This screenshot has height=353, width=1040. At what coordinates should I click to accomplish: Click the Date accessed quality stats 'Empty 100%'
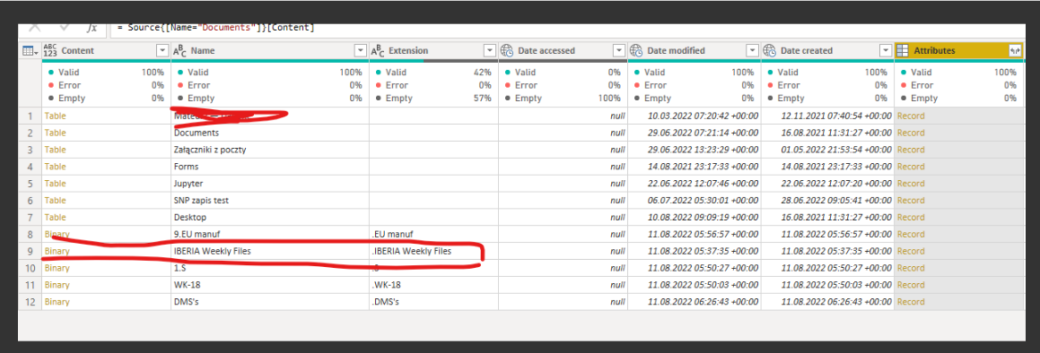click(x=564, y=98)
